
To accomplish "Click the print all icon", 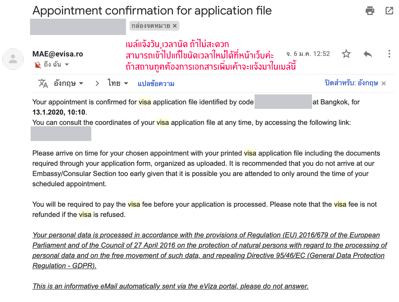I will tap(370, 11).
